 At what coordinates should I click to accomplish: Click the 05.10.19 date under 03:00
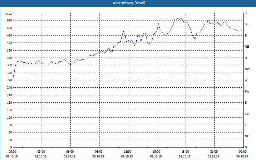coord(41,156)
